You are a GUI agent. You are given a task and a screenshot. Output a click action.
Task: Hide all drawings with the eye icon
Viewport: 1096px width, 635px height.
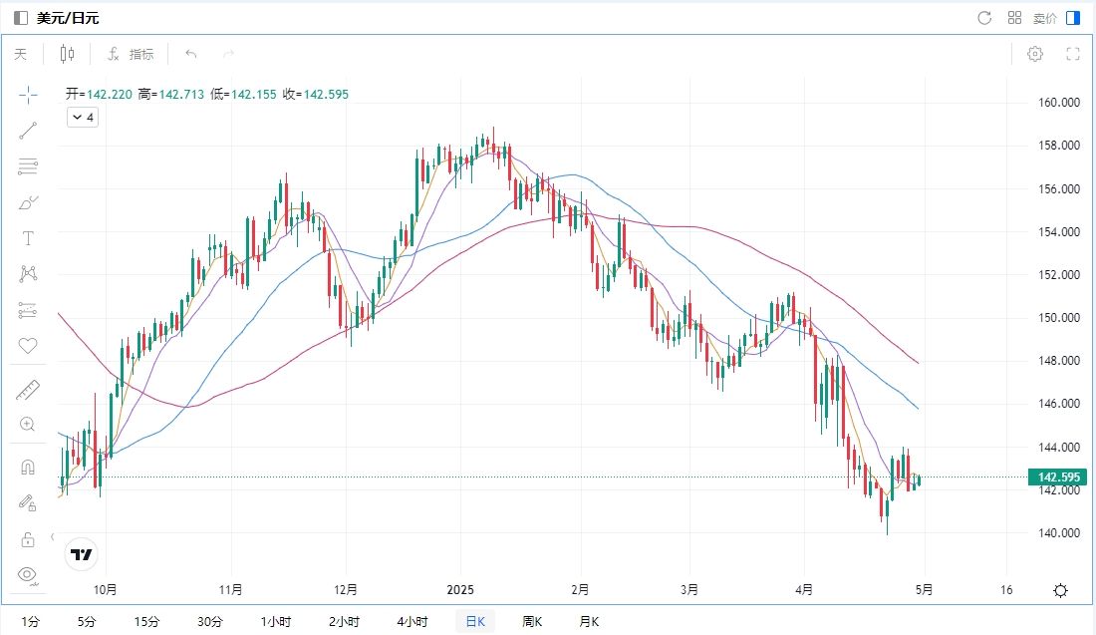click(x=28, y=575)
